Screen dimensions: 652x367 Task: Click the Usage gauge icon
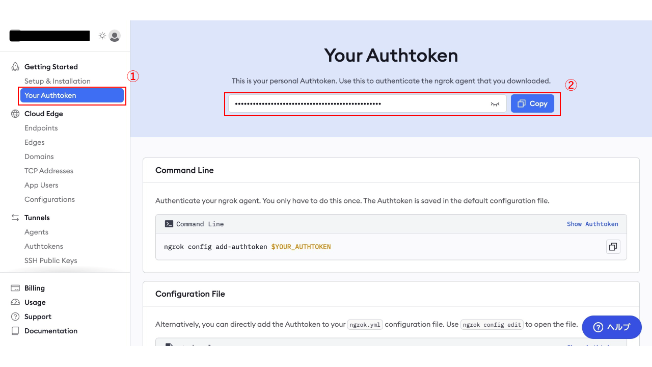tap(15, 302)
